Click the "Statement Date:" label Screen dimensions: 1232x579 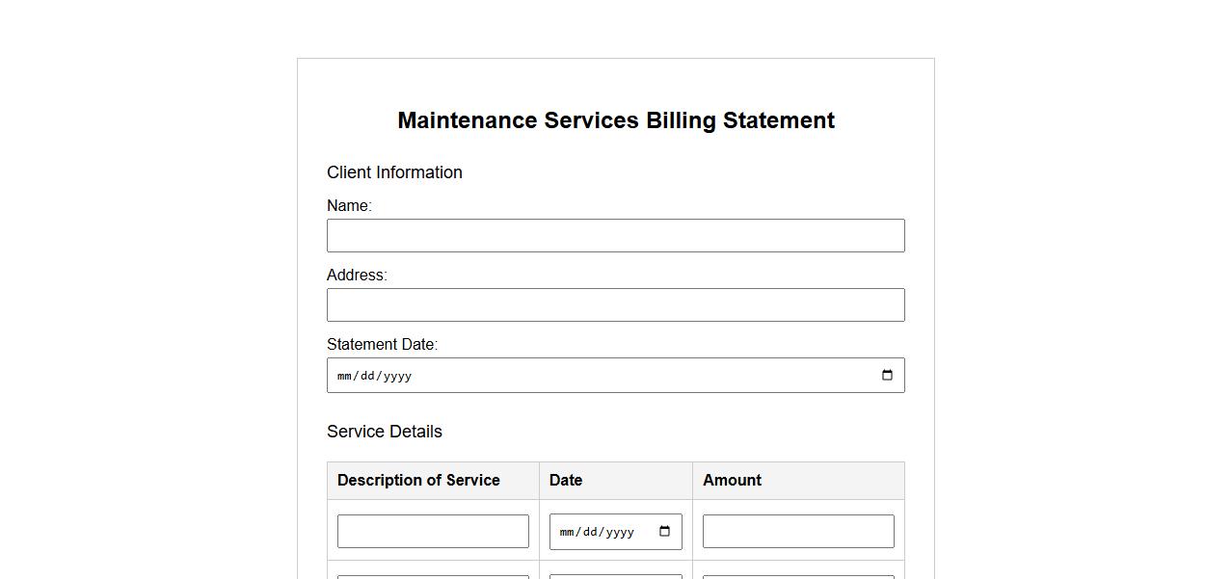click(x=382, y=345)
